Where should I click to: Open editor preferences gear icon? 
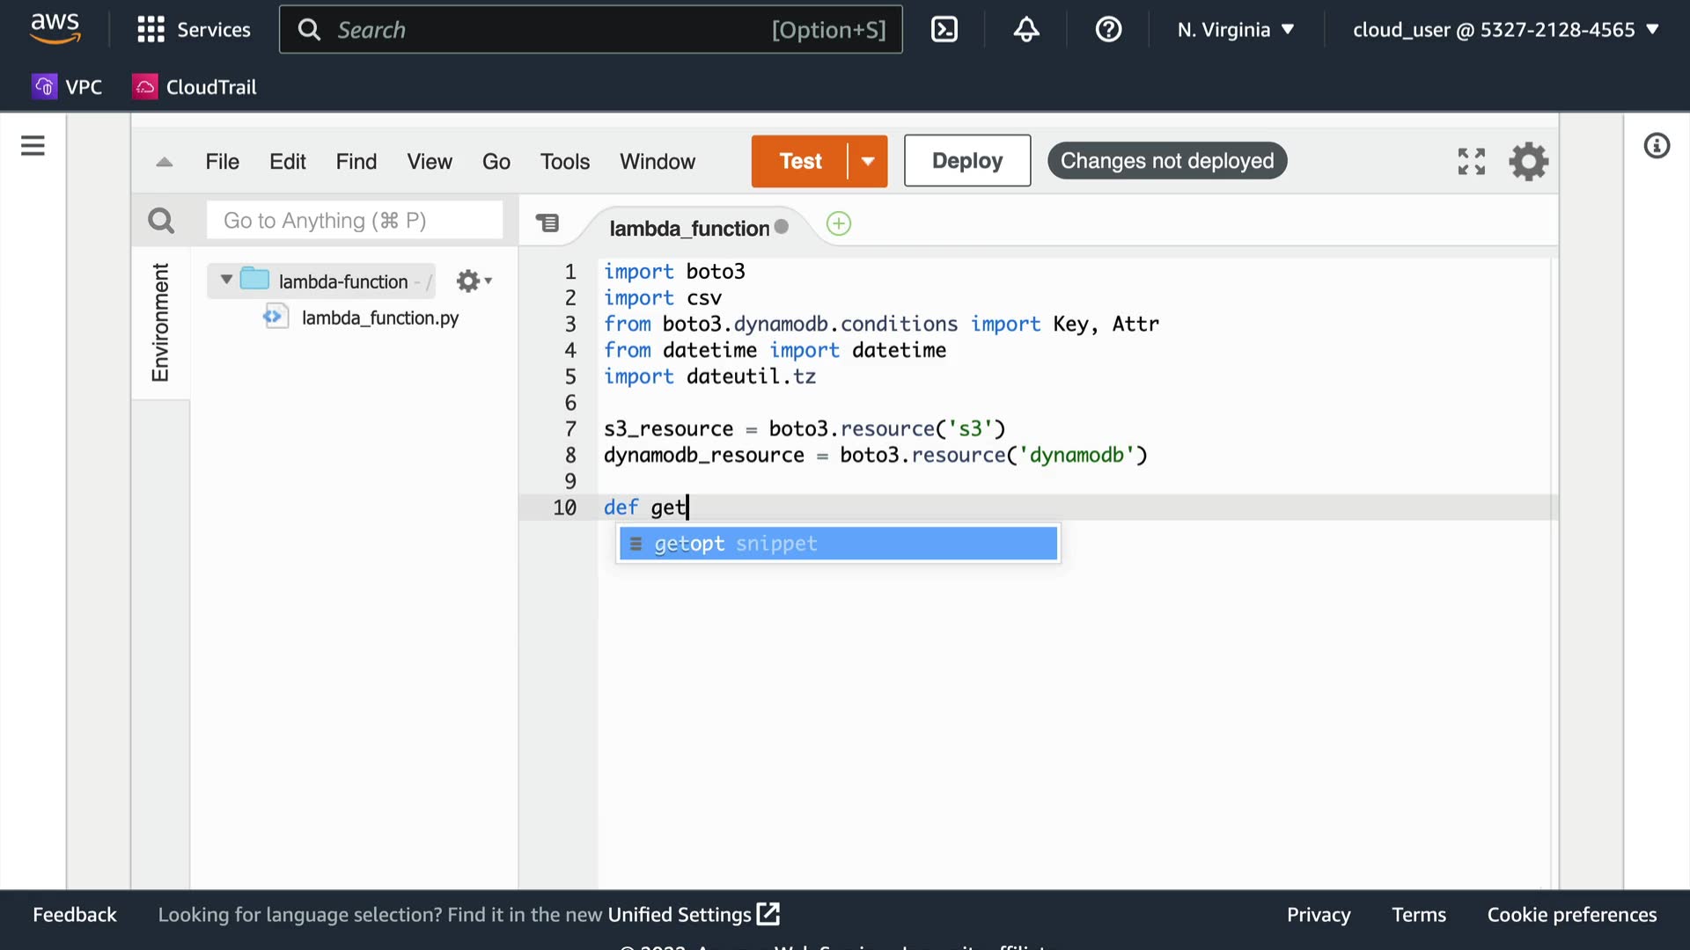(1529, 162)
